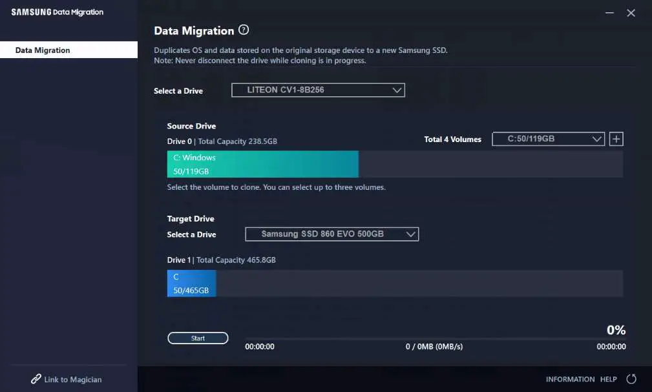
Task: Click the chain icon beside Link to Magician
Action: (36, 379)
